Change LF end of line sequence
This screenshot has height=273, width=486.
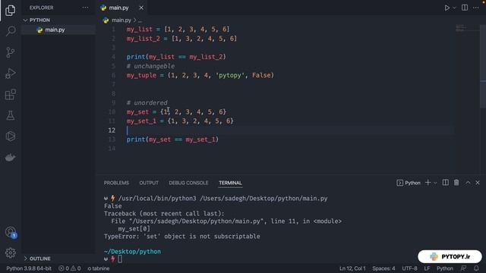[427, 268]
